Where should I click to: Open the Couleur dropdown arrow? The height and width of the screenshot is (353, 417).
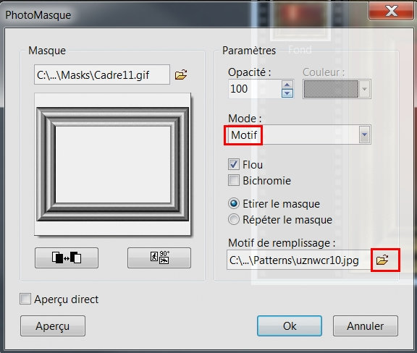[x=364, y=89]
